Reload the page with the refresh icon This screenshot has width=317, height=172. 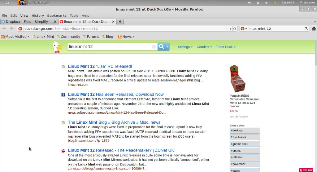tap(235, 29)
